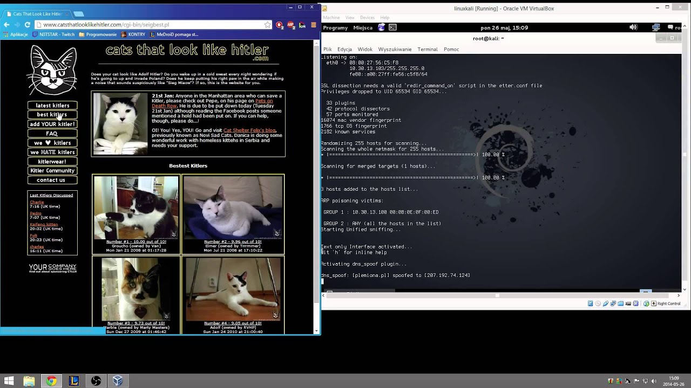Click YOUR COMPANY sponsor banner
691x388 pixels.
pyautogui.click(x=52, y=268)
